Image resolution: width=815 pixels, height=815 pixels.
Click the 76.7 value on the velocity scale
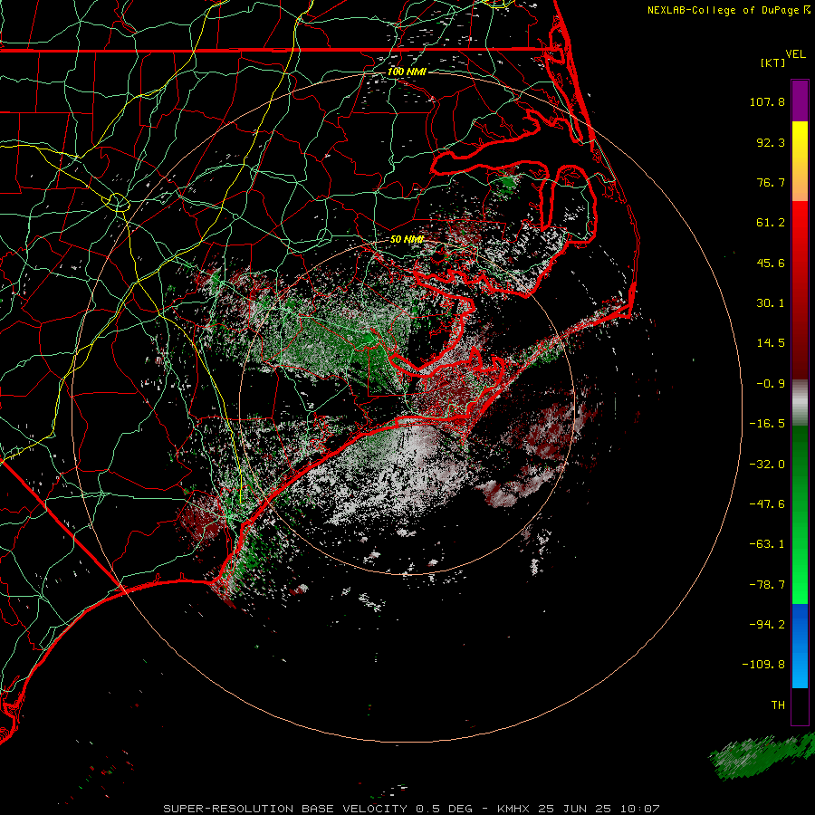(x=771, y=182)
